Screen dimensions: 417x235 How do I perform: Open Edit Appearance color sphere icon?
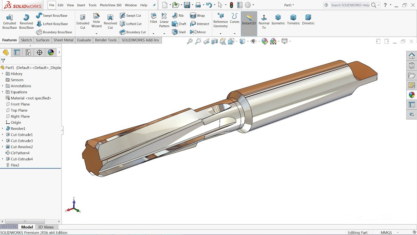click(265, 41)
